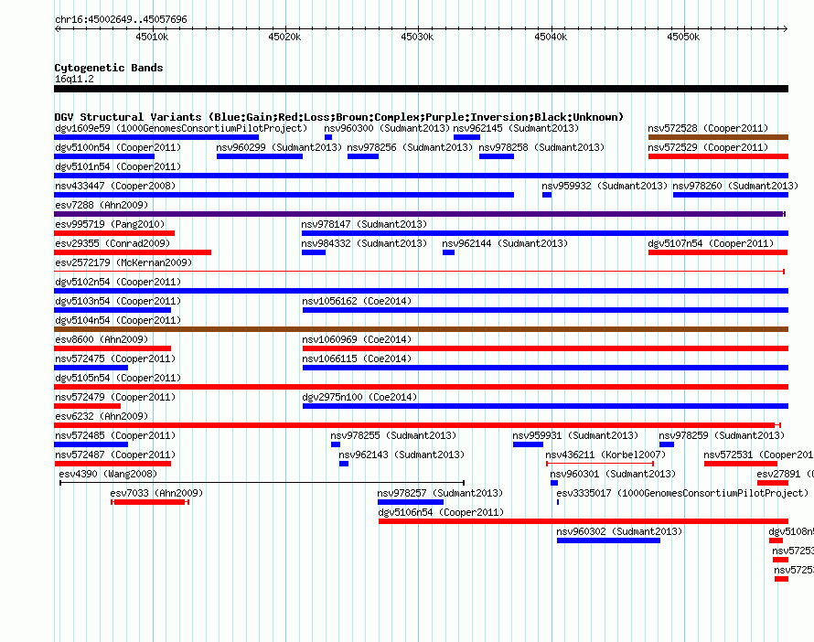Click the red bar under esv27891
This screenshot has height=642, width=814.
(x=773, y=483)
